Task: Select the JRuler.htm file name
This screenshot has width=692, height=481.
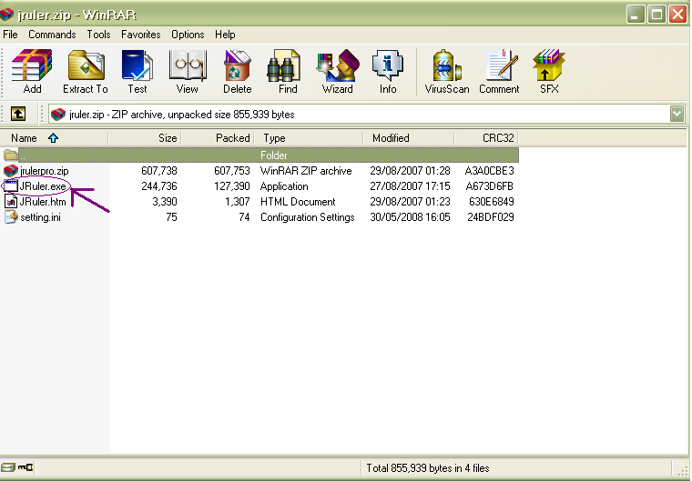Action: [43, 202]
